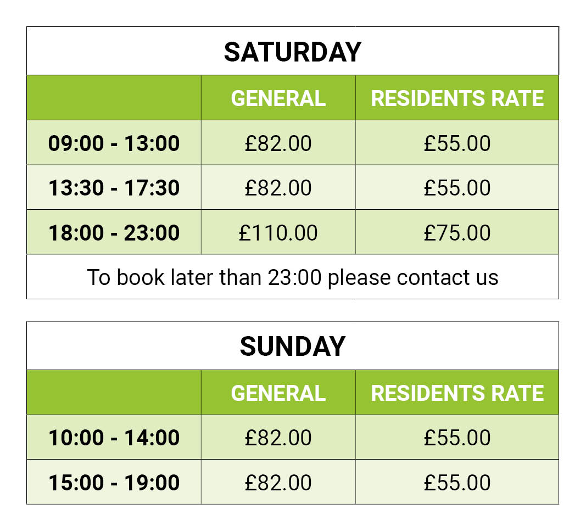Select the GENERAL column header under Saturday

point(278,99)
